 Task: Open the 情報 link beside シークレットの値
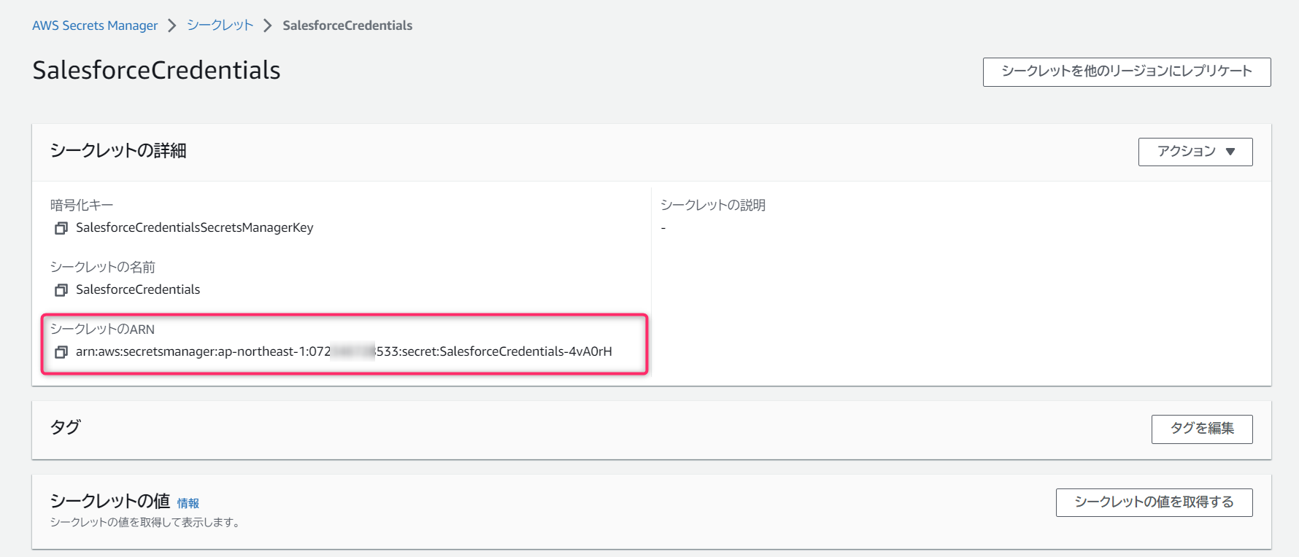[x=188, y=503]
